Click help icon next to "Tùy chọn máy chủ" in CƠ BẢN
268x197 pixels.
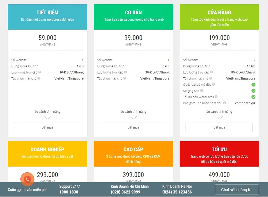point(125,78)
